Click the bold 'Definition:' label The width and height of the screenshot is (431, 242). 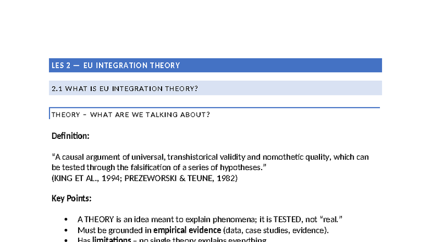click(70, 136)
